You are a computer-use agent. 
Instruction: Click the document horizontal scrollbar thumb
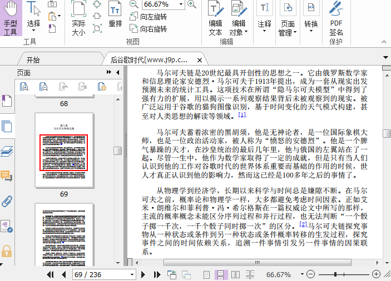257,263
